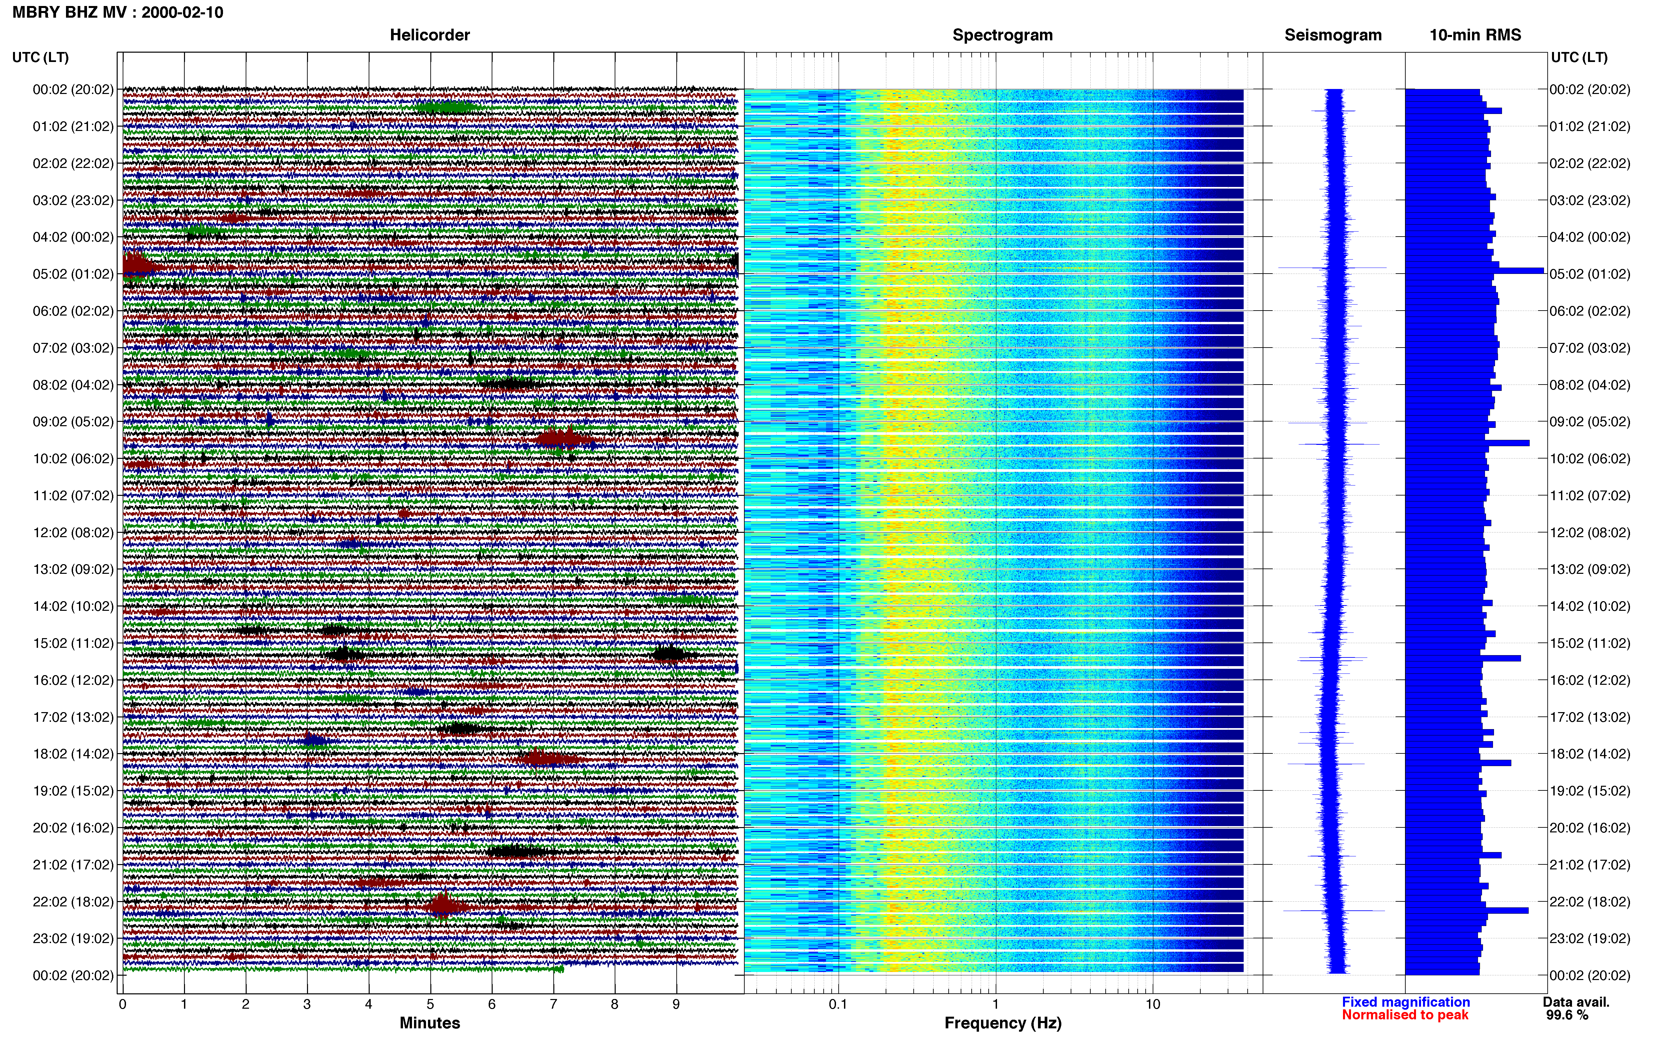
Task: Click the 3 tick on the Minutes axis
Action: pyautogui.click(x=307, y=1004)
